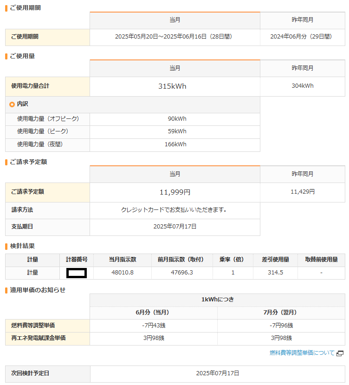349x385 pixels.
Task: Click the 内訳 breakdown heading text
Action: click(23, 104)
